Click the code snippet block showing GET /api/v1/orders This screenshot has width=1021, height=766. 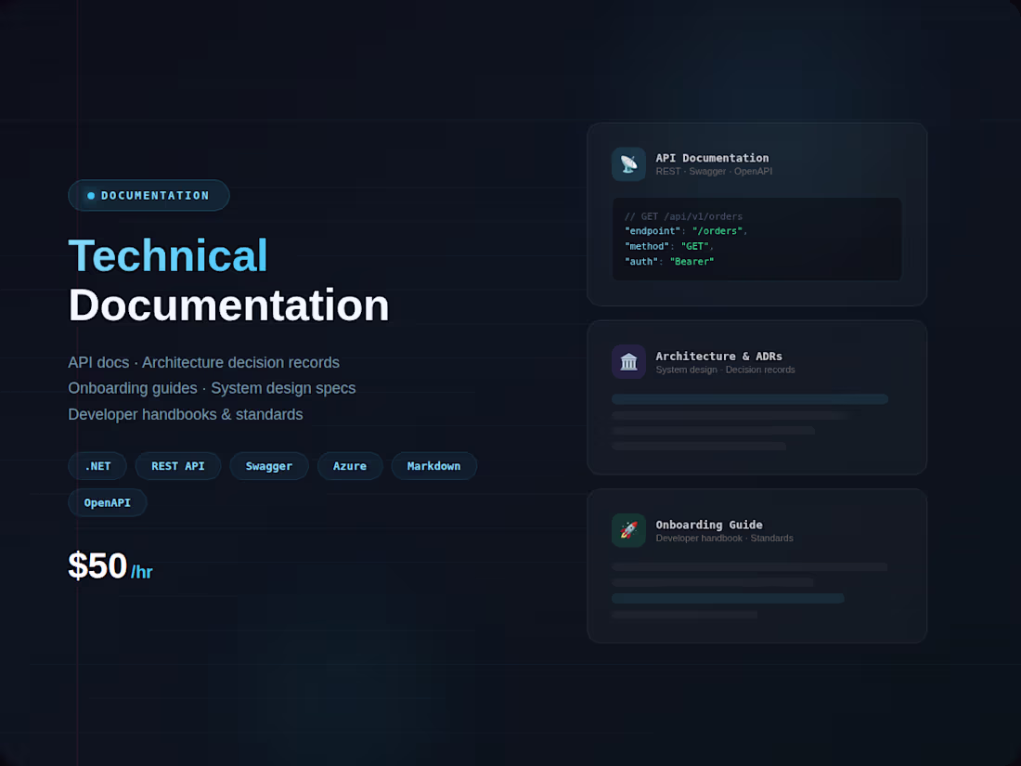tap(756, 239)
